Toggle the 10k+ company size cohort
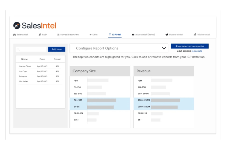The width and height of the screenshot is (226, 150). pyautogui.click(x=100, y=120)
